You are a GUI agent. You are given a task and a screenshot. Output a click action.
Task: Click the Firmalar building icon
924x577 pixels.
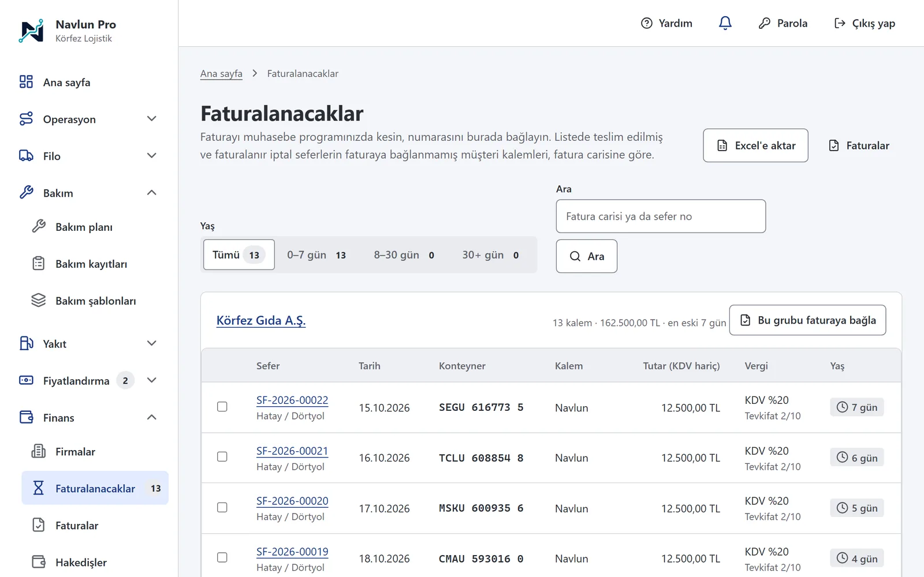38,451
